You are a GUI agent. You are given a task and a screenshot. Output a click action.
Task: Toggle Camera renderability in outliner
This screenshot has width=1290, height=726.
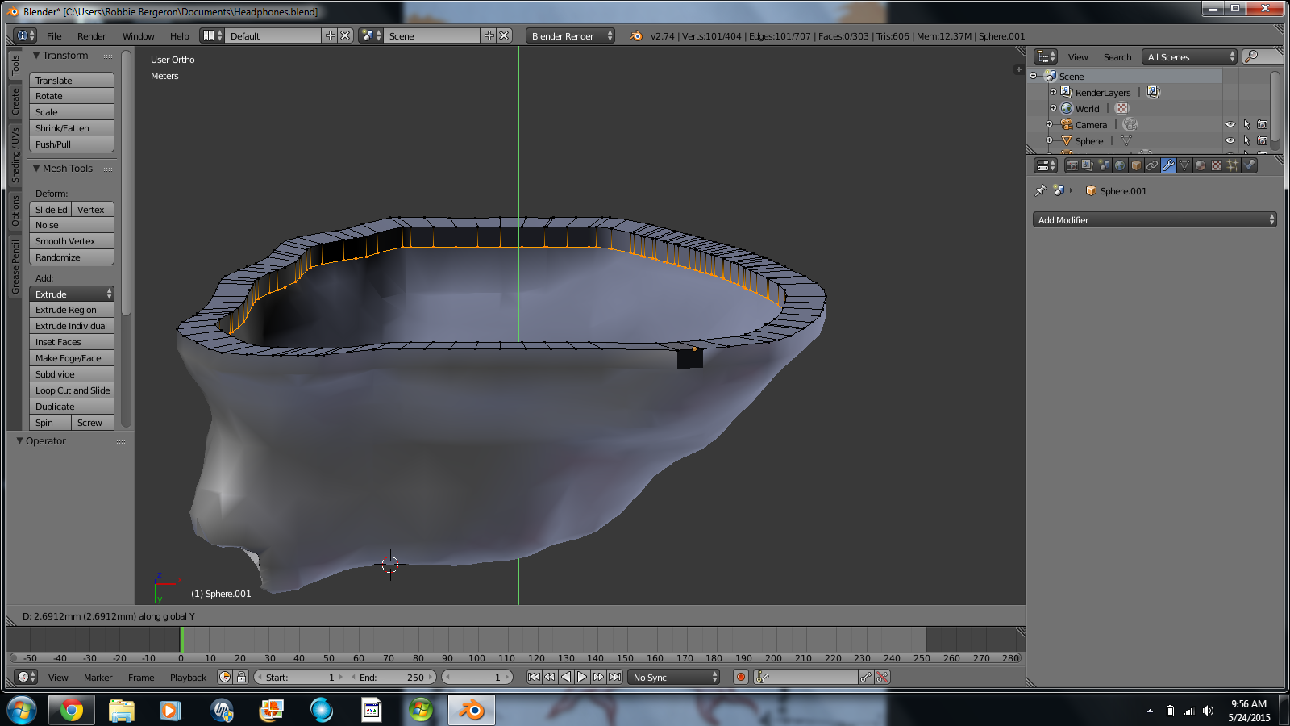[1262, 124]
